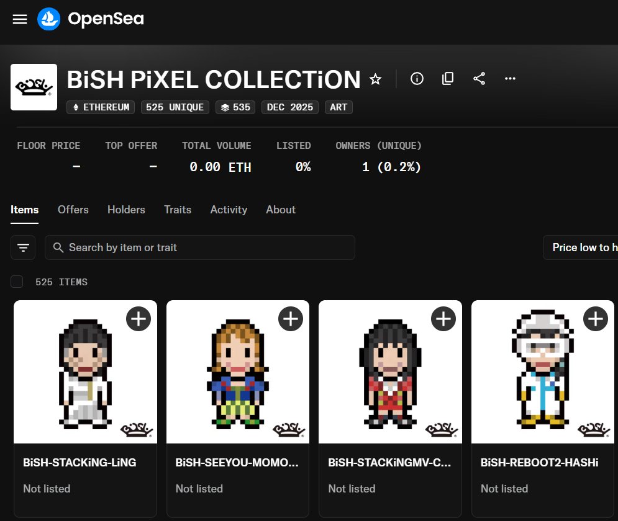This screenshot has width=618, height=521.
Task: Click the OpenSea ship logo
Action: coord(49,19)
